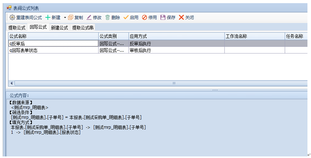This screenshot has height=158, width=311.
Task: Click the 应用方式 column header
Action: (176, 36)
